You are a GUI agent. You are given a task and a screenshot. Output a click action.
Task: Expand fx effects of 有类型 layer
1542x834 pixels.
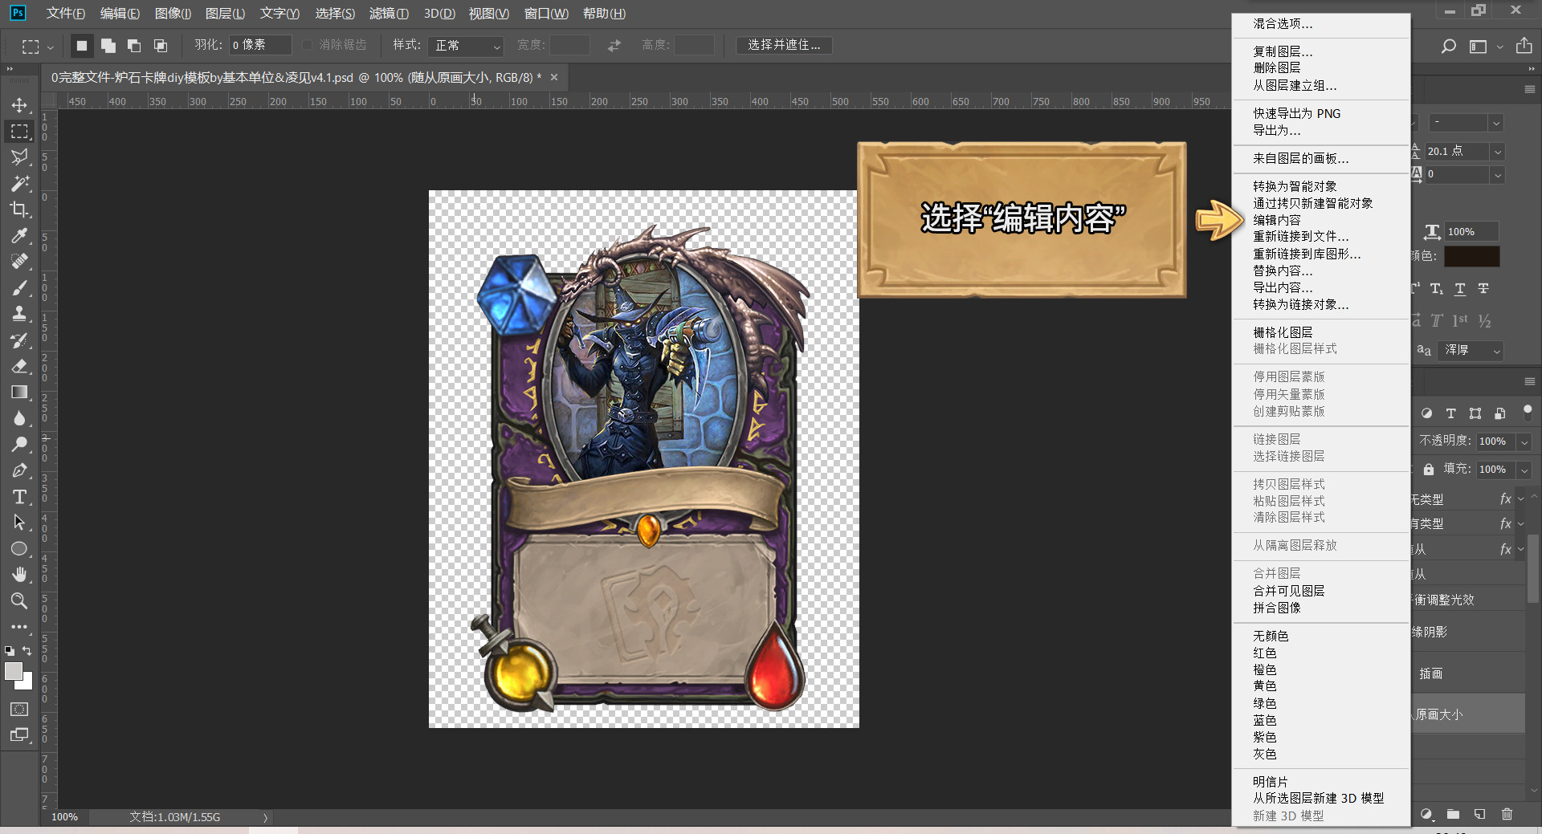click(x=1520, y=523)
